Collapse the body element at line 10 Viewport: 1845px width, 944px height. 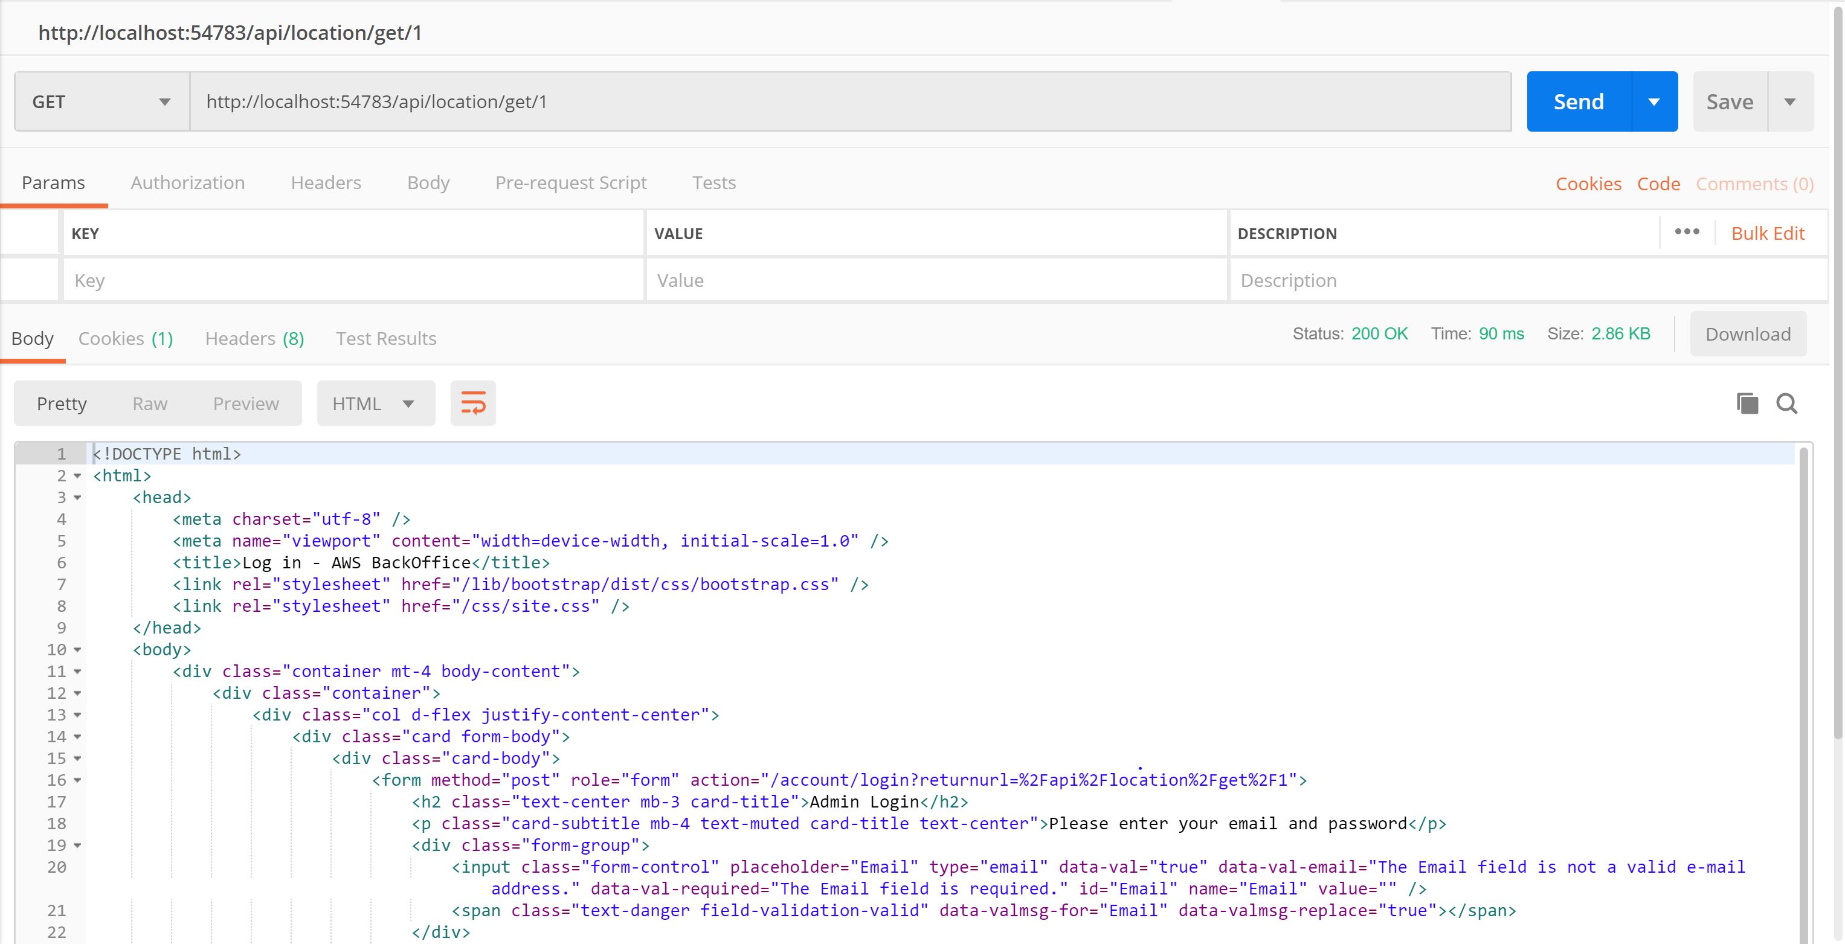coord(77,650)
